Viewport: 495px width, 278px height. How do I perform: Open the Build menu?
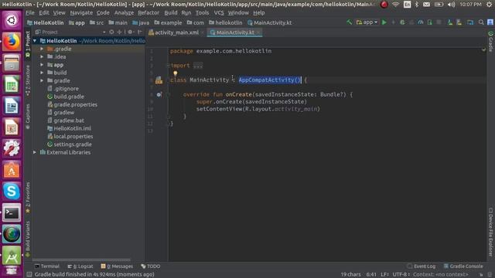171,13
